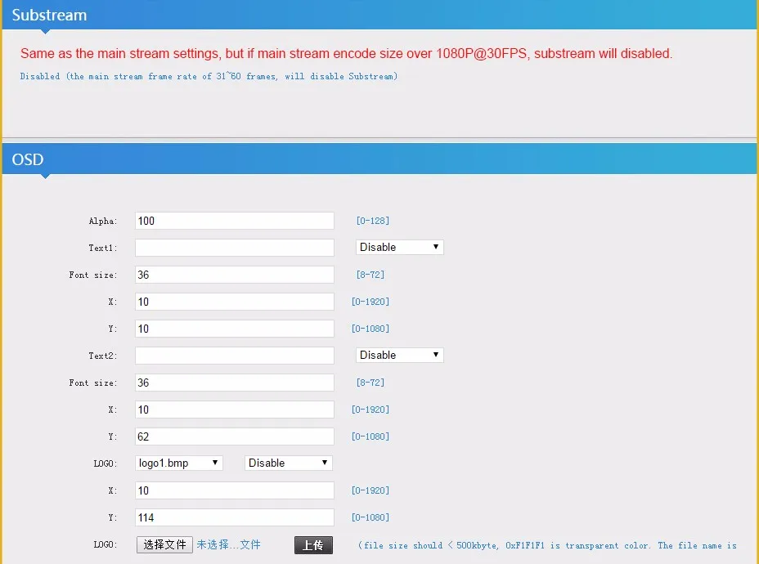Click the Text1 Font size field
Viewport: 759px width, 564px height.
[x=234, y=275]
